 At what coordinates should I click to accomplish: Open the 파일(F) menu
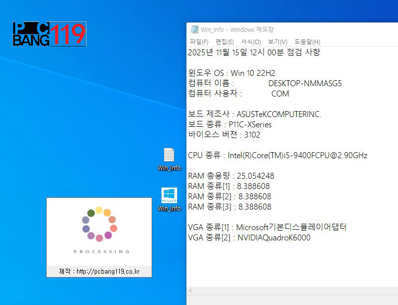click(x=199, y=42)
